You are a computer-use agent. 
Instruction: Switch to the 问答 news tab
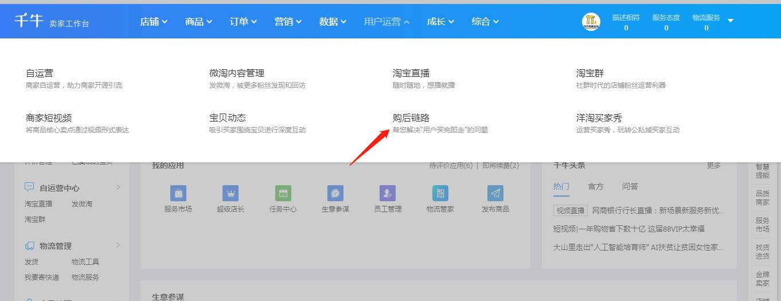[630, 186]
